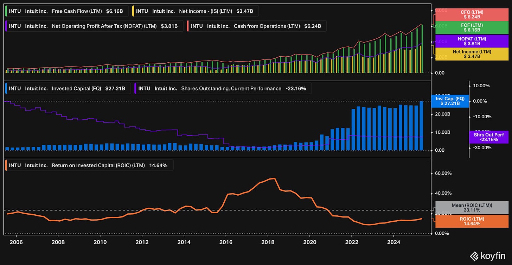Click the 2022 year label on time axis

click(x=352, y=242)
